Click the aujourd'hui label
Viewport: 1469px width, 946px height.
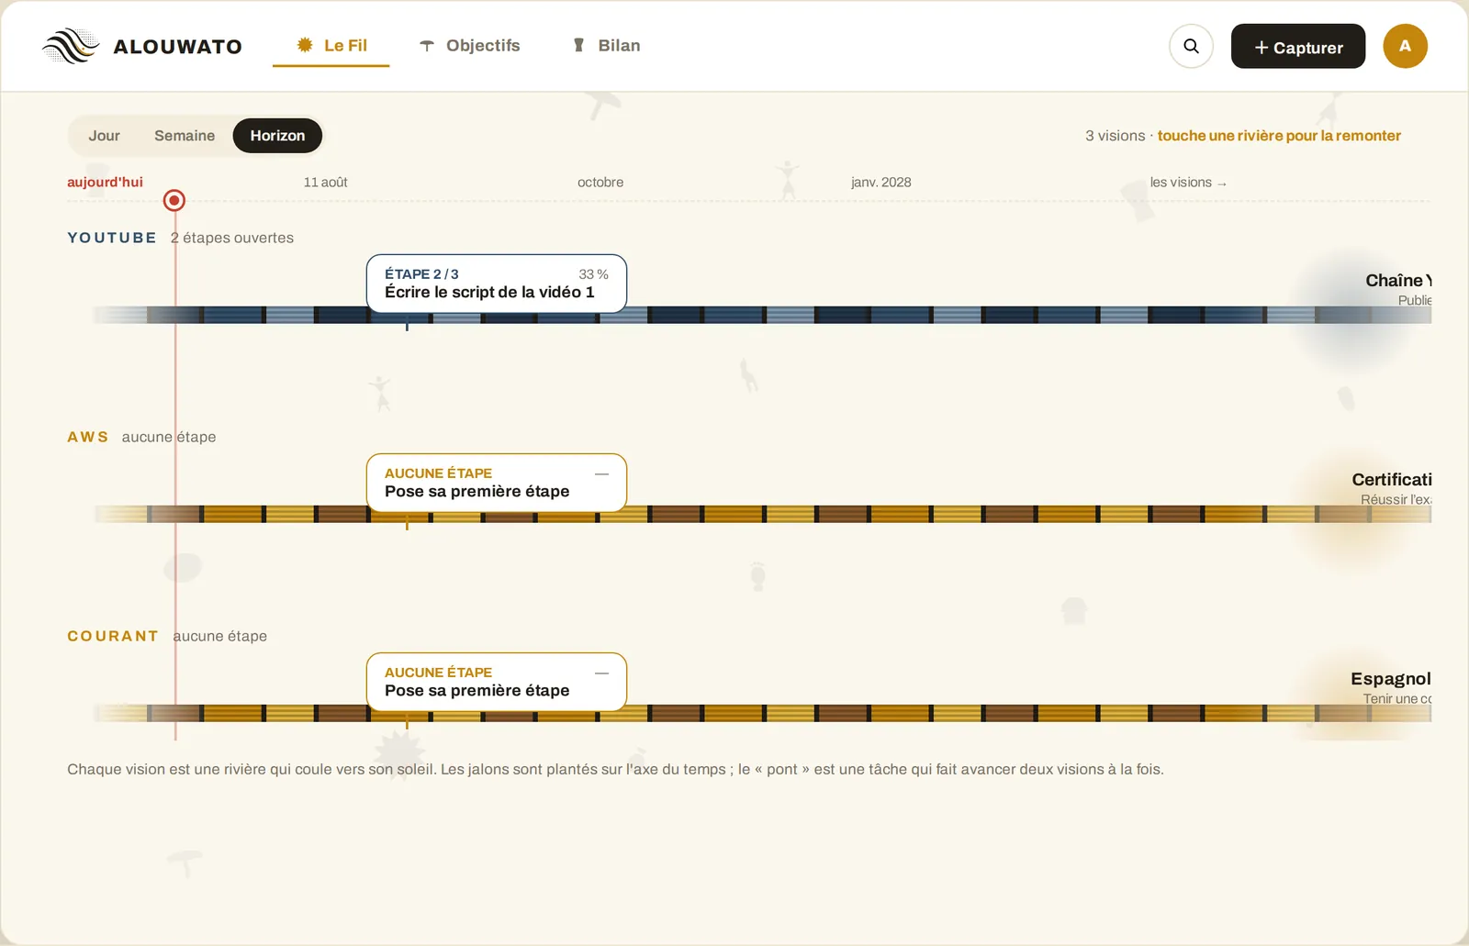[x=105, y=182]
